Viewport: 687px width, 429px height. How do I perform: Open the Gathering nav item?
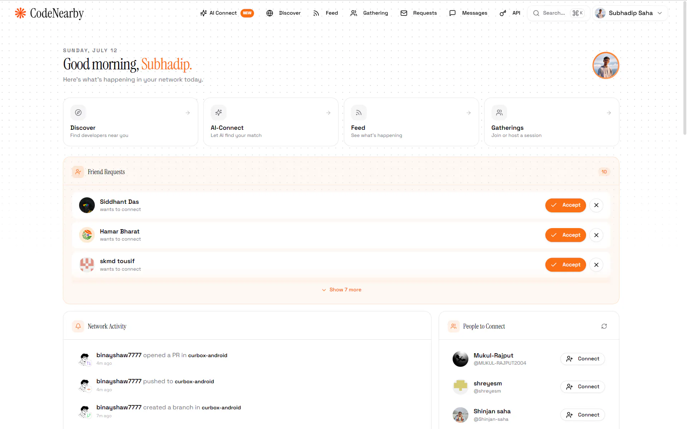369,13
